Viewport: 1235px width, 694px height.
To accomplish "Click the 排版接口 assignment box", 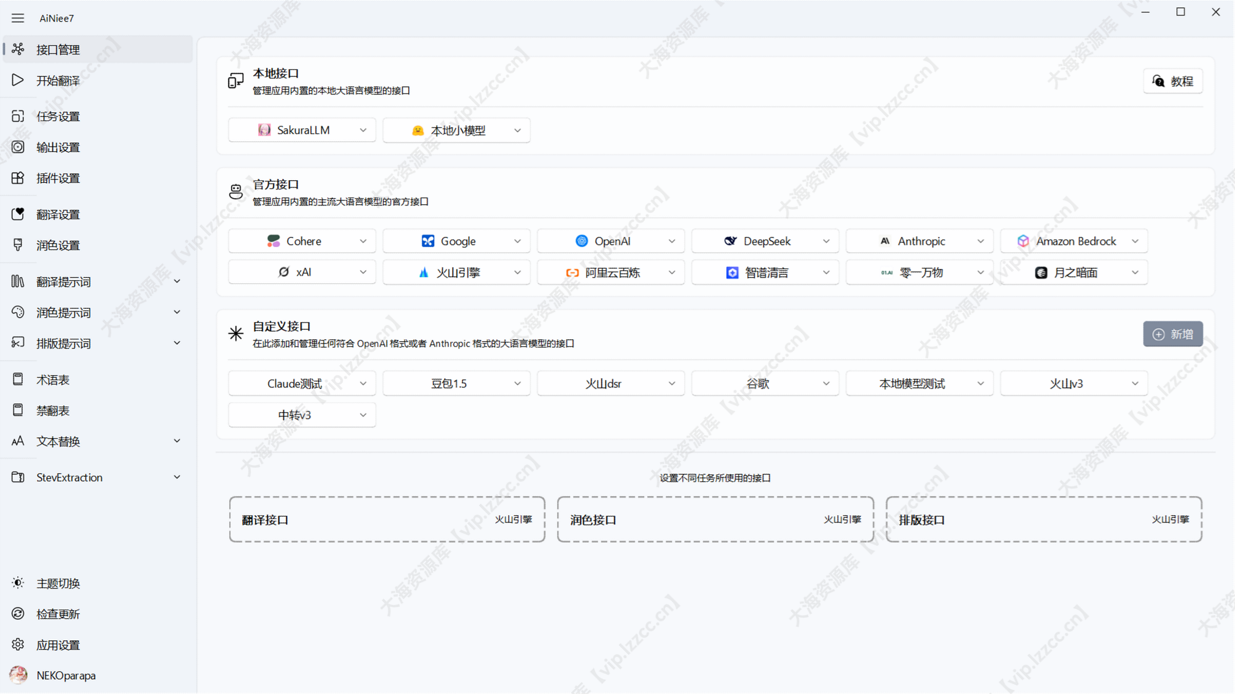I will point(1044,519).
